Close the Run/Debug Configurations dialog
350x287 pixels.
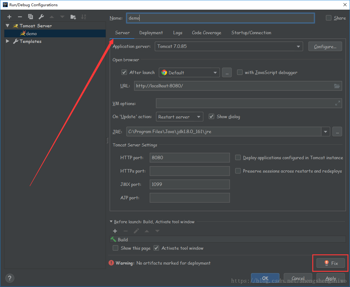click(x=345, y=5)
